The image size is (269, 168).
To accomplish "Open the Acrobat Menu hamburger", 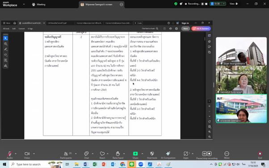I will [x=7, y=23].
